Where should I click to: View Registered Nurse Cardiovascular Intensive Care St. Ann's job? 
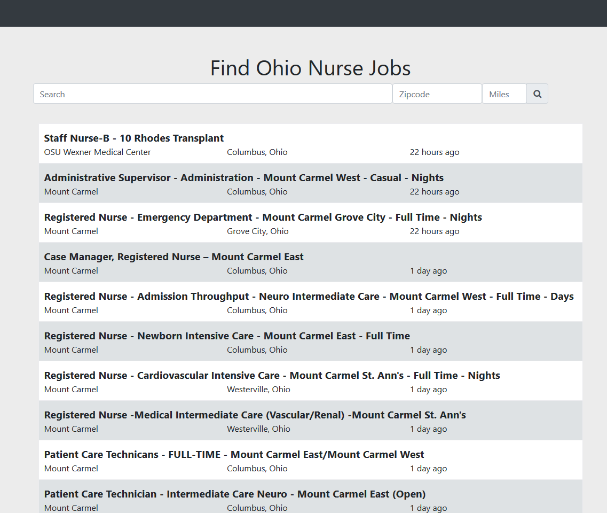[272, 376]
